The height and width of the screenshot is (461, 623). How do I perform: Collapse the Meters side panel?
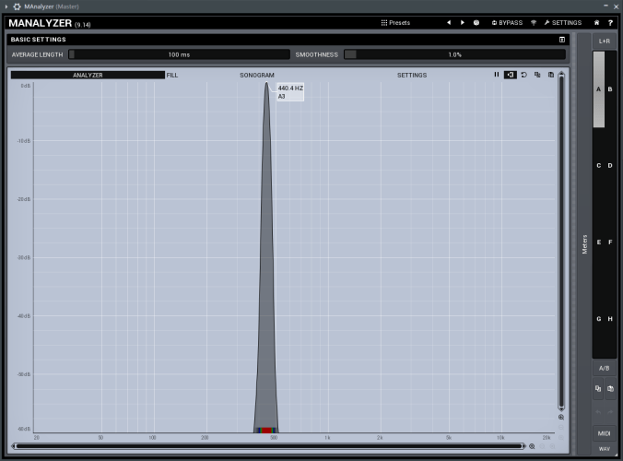(x=584, y=243)
